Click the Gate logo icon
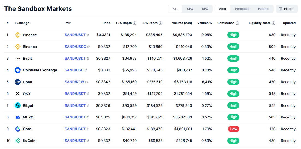301x149 pixels. point(18,129)
